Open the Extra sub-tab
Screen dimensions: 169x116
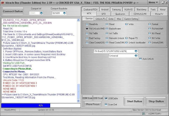click(111, 19)
